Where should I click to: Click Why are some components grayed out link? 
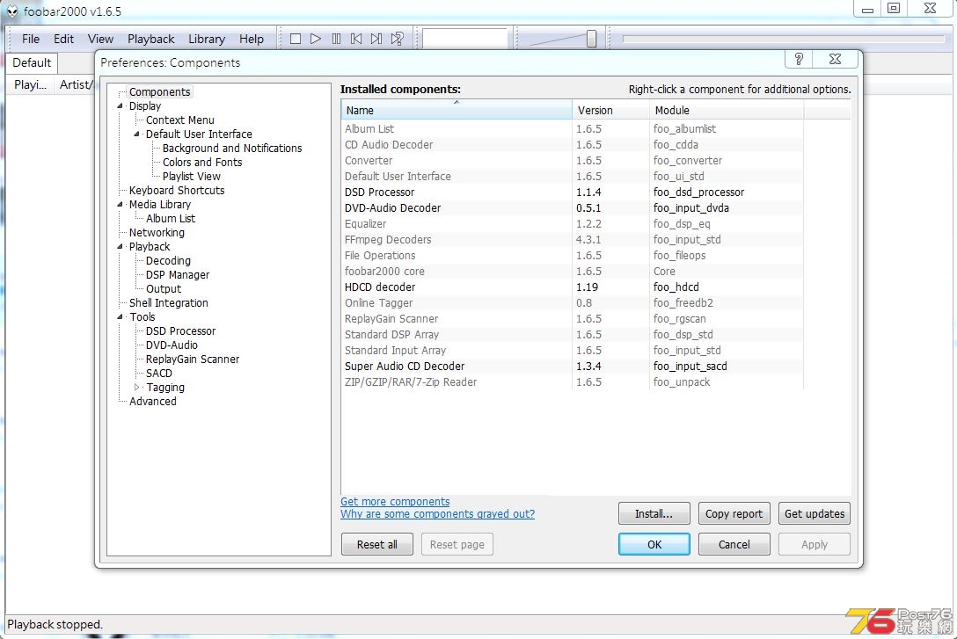point(437,514)
